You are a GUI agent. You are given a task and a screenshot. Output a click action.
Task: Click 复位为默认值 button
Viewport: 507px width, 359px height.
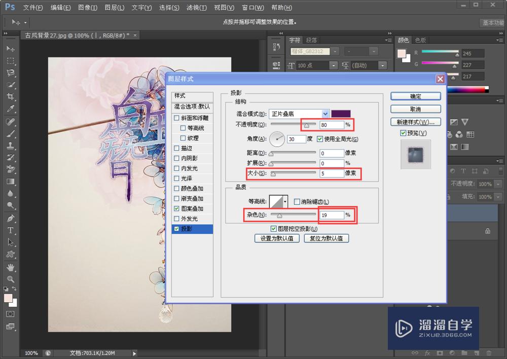coord(326,238)
